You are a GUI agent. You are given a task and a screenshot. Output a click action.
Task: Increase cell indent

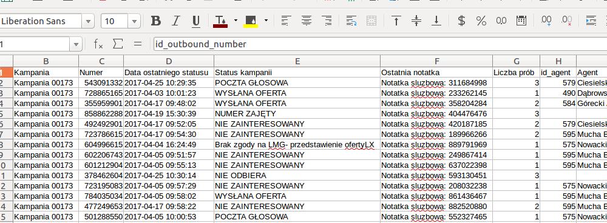coord(591,21)
